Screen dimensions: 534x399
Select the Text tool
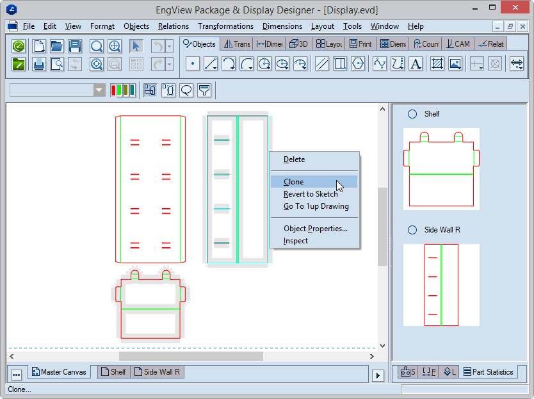click(x=416, y=64)
